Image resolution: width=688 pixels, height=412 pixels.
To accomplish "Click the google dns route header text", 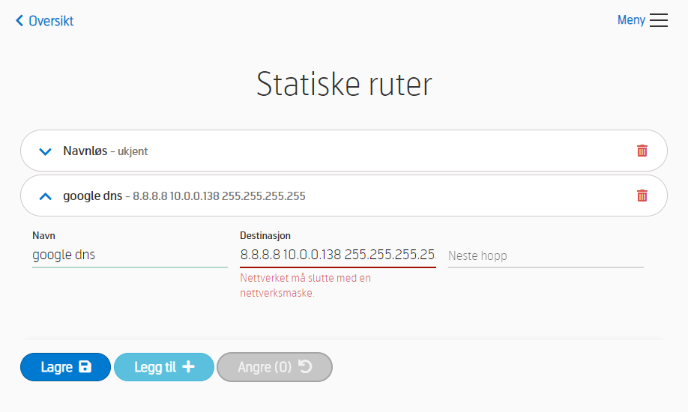I will click(x=184, y=196).
